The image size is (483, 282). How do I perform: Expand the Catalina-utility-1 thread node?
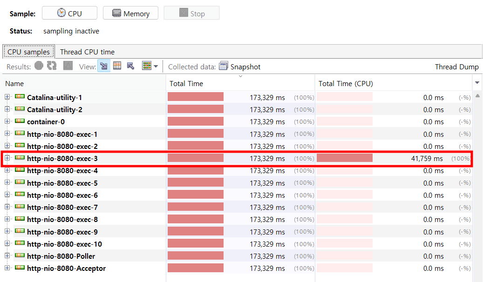(7, 97)
